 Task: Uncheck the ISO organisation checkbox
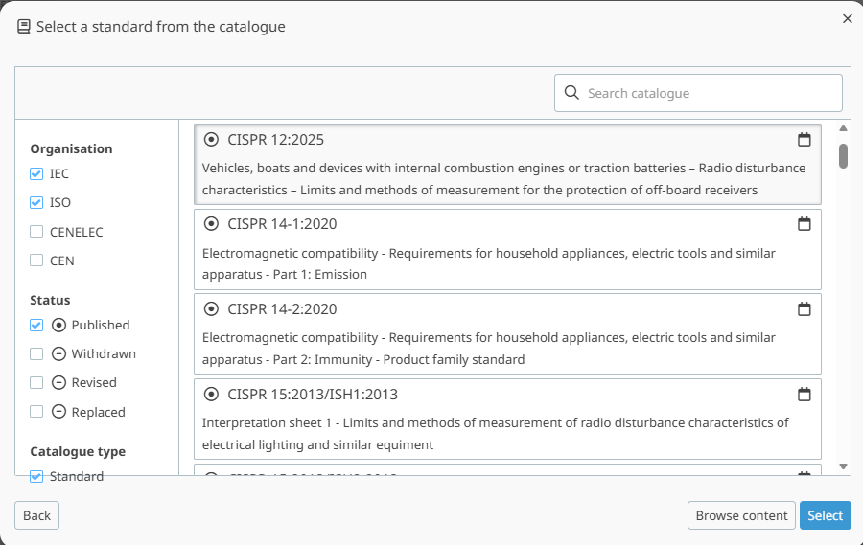tap(36, 202)
